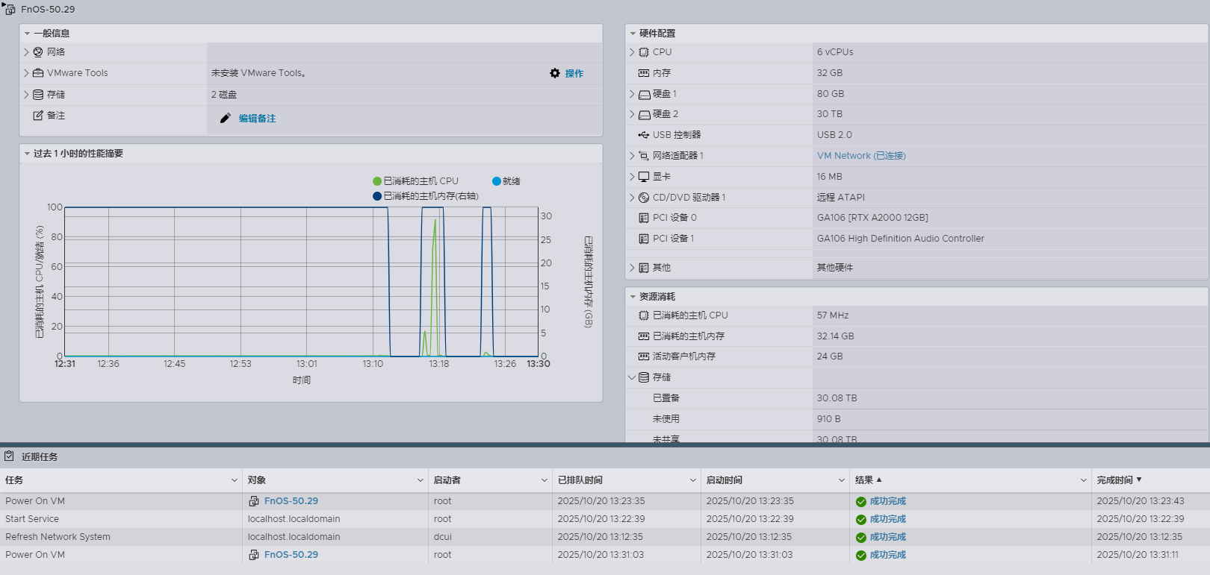Image resolution: width=1210 pixels, height=575 pixels.
Task: Open the VM Network (已连接) link
Action: [x=860, y=156]
